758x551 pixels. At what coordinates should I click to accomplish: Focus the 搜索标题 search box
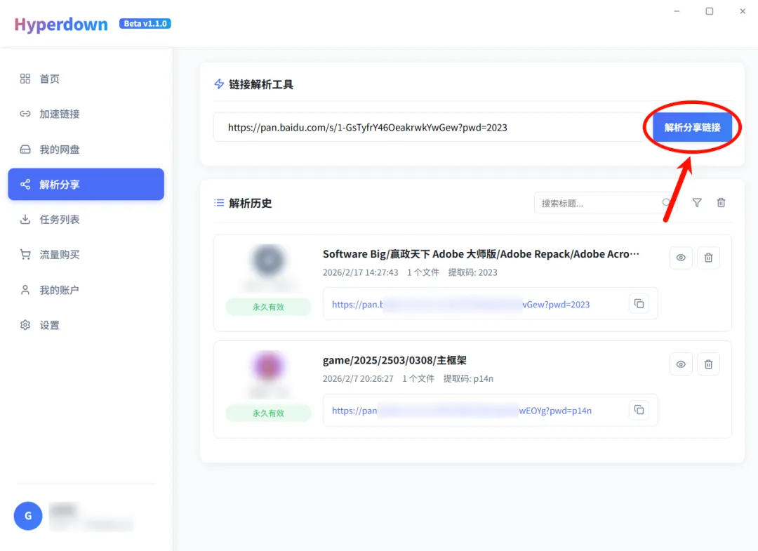coord(597,204)
